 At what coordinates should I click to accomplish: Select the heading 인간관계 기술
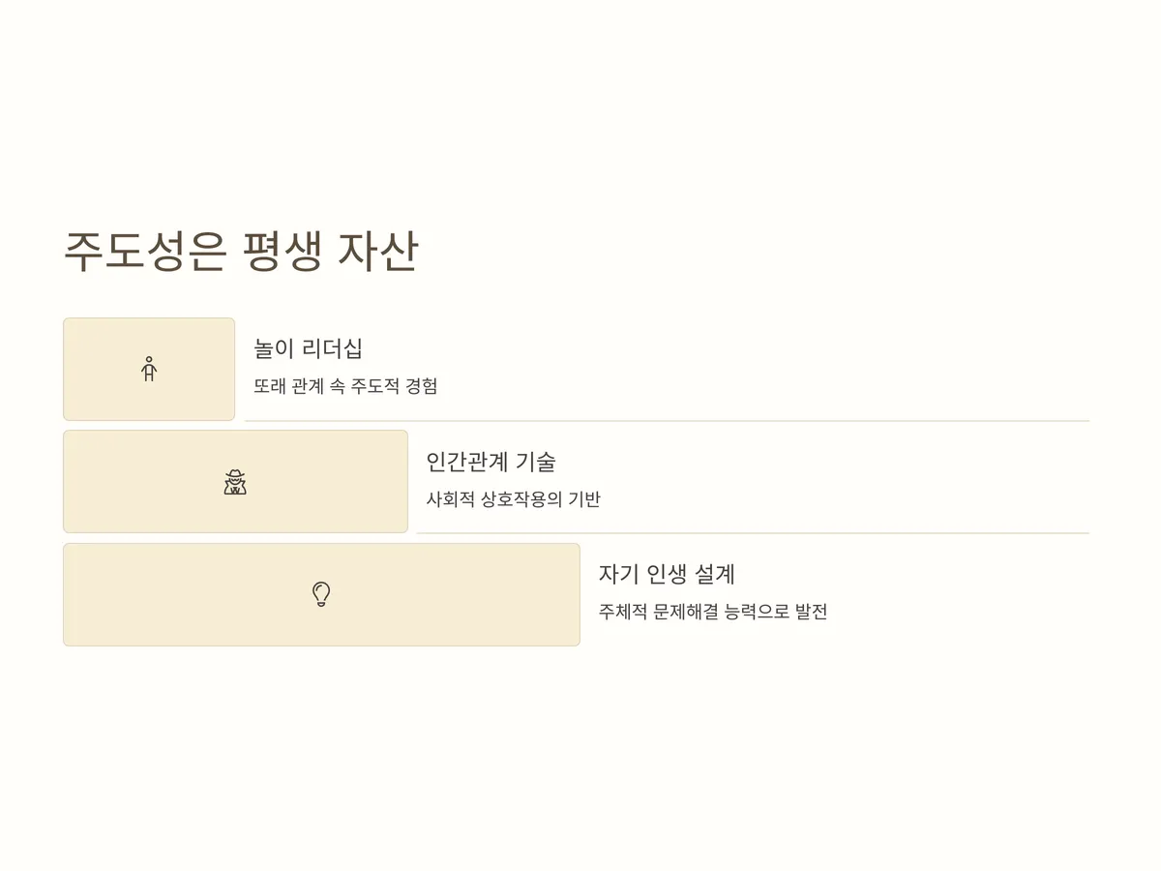tap(491, 462)
